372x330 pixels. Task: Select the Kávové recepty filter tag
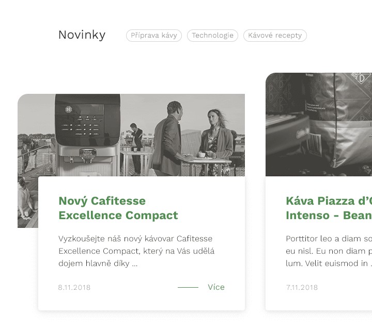(275, 36)
